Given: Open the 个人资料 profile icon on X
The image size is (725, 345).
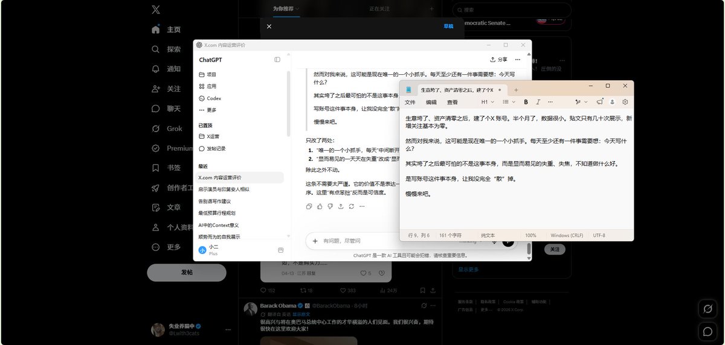Looking at the screenshot, I should [156, 227].
